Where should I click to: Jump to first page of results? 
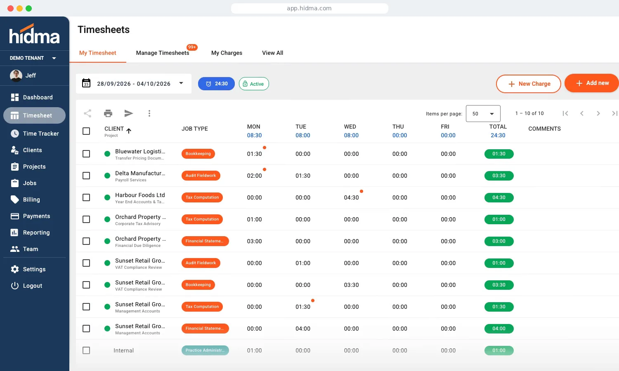[565, 113]
